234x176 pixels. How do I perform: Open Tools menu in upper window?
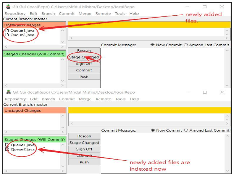(120, 14)
